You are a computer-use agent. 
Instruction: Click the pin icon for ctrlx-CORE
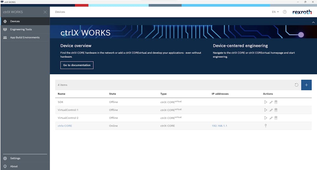tap(266, 126)
